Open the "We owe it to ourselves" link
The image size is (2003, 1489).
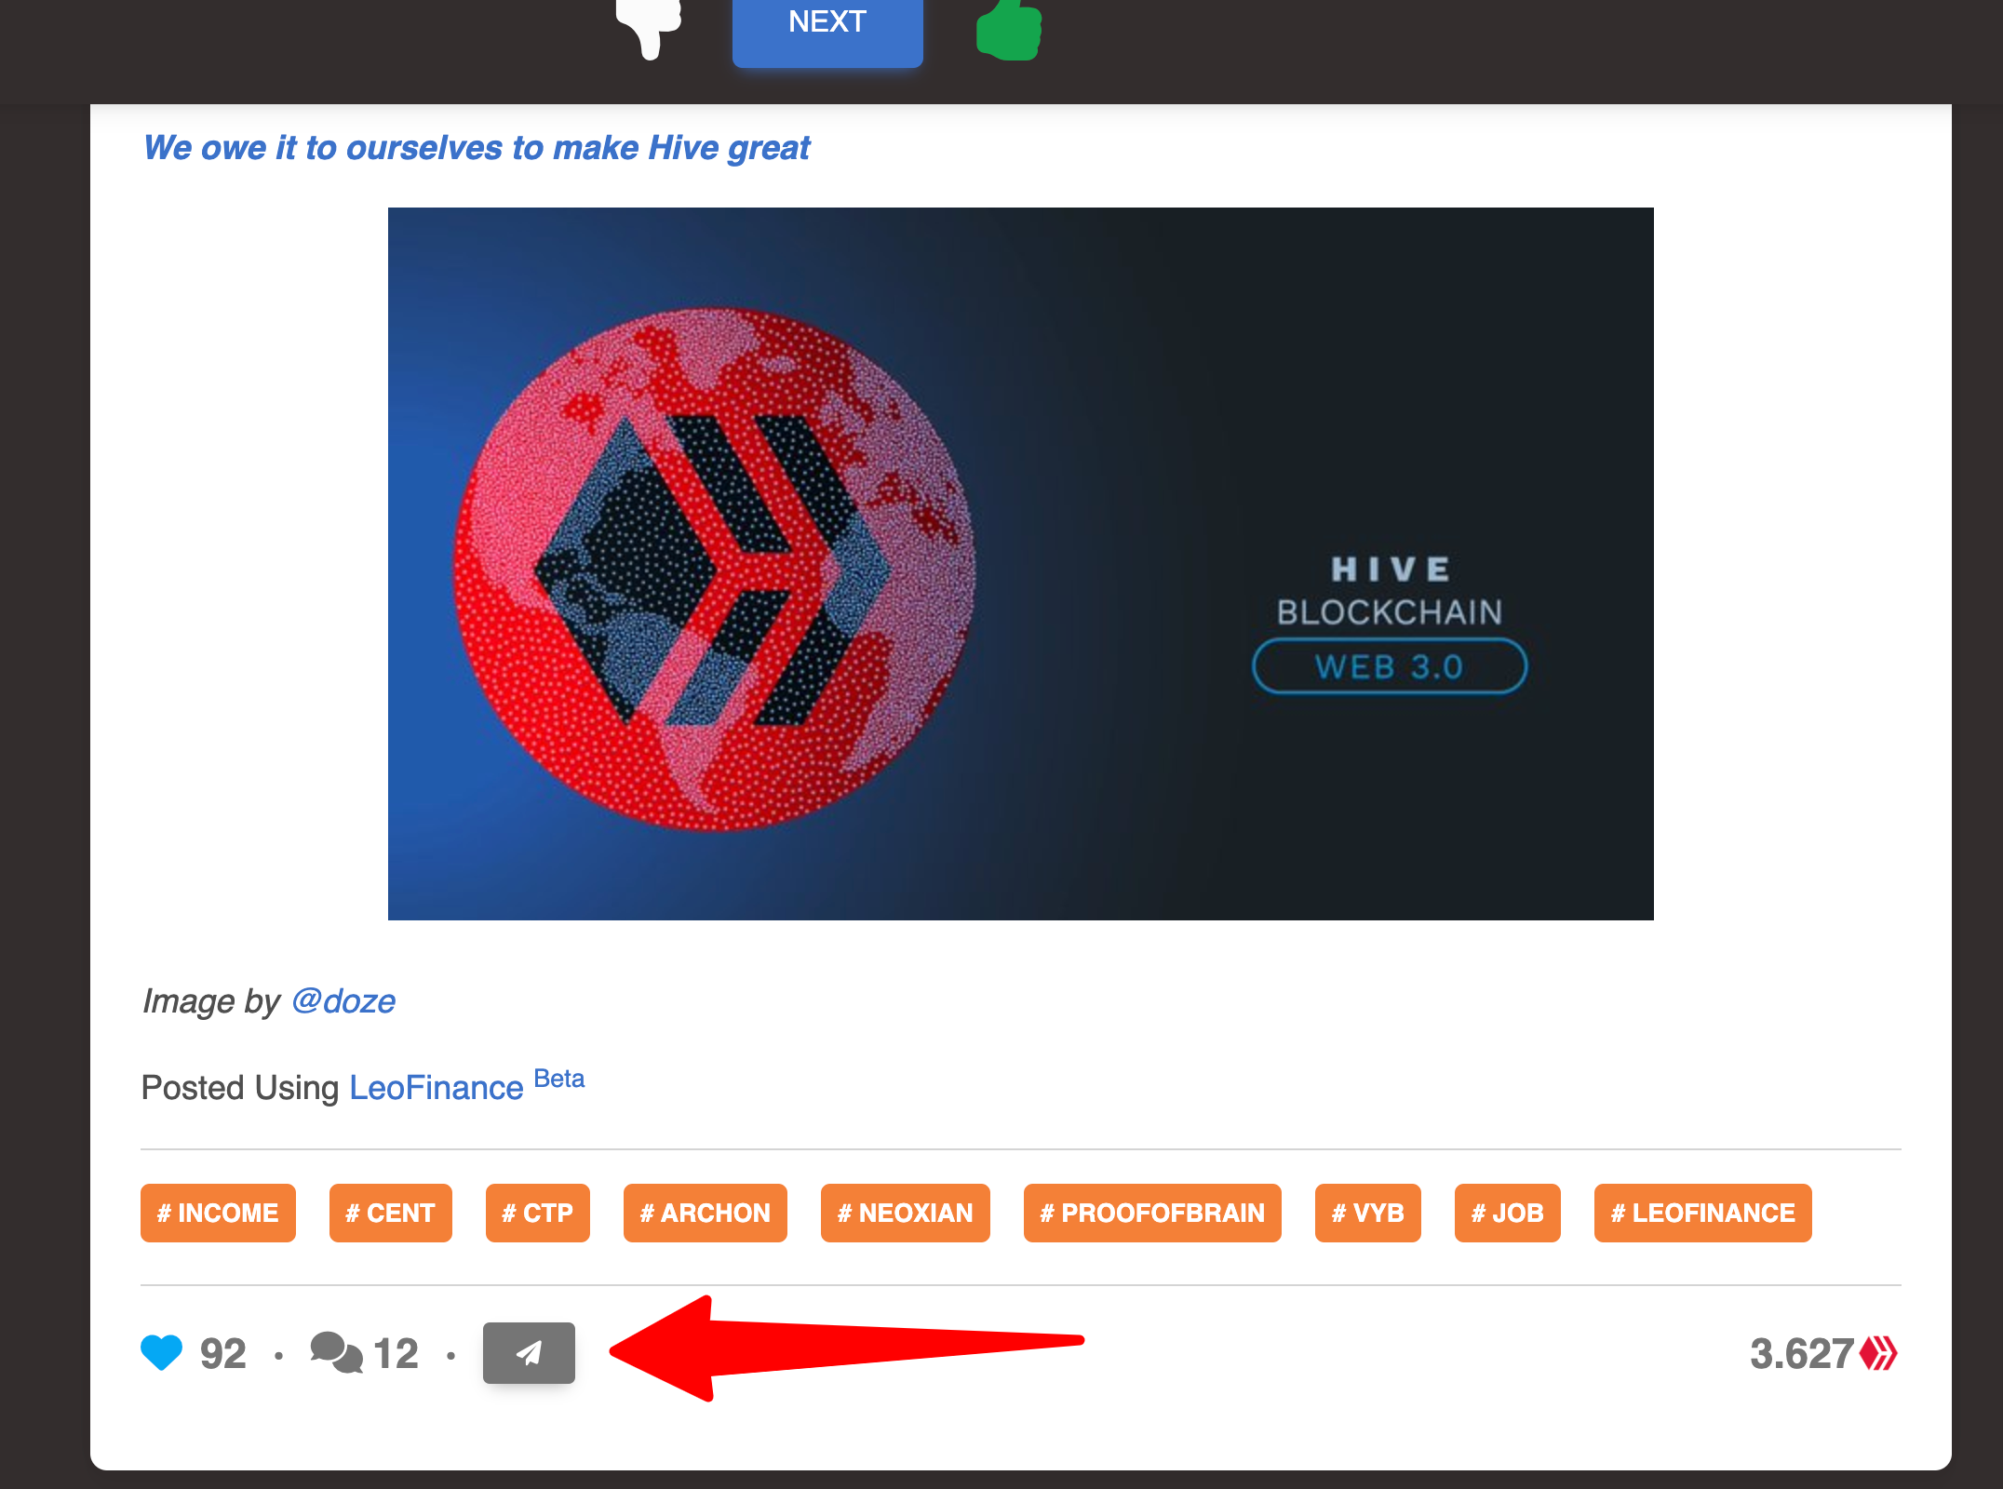pyautogui.click(x=477, y=148)
